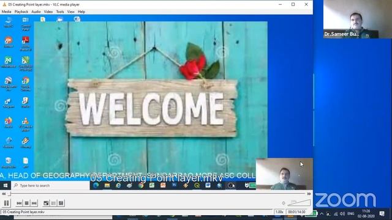Open the Audio menu
The image size is (392, 220).
point(36,12)
